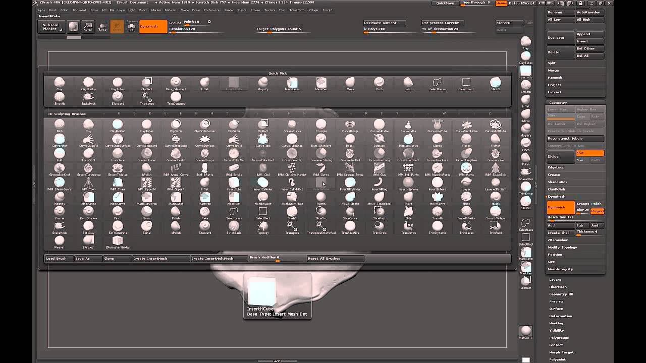
Task: Click Decimate Current
Action: coord(384,23)
